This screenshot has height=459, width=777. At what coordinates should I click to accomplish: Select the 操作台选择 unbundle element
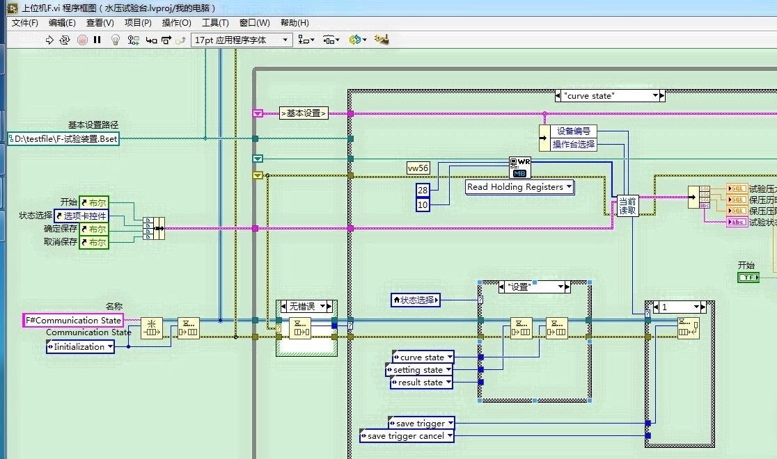tap(574, 144)
